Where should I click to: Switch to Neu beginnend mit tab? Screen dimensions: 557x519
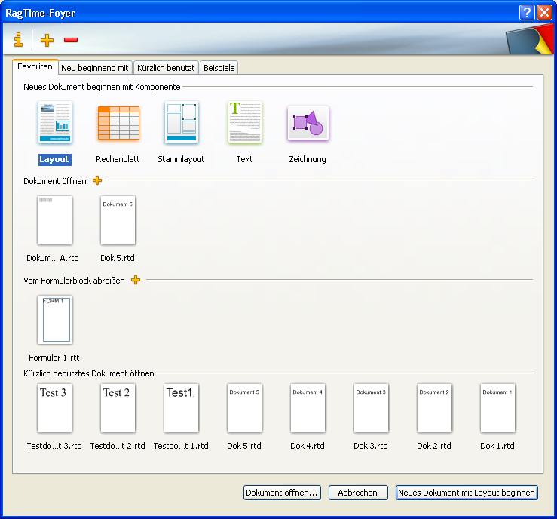(x=95, y=68)
